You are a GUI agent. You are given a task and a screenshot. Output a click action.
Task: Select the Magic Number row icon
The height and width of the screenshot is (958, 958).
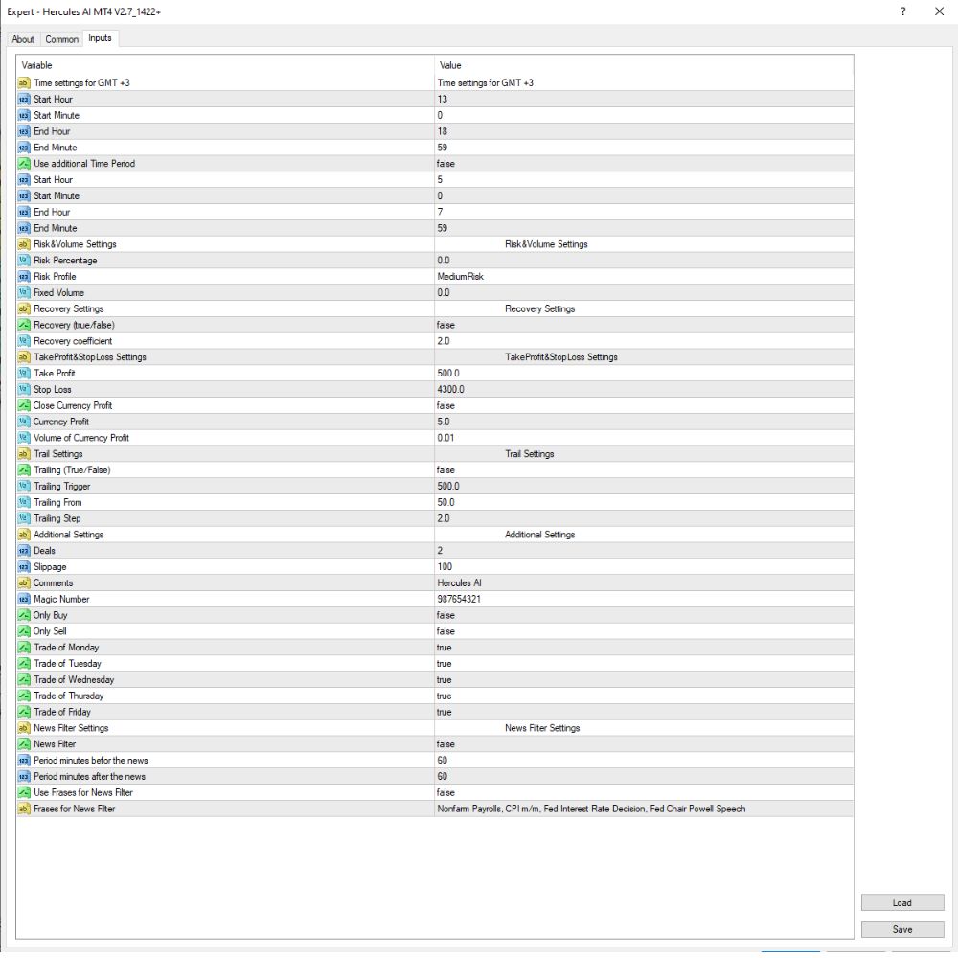[x=24, y=600]
